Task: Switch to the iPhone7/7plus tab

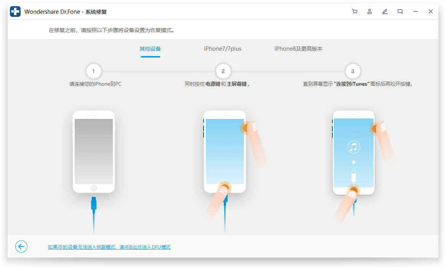Action: 223,49
